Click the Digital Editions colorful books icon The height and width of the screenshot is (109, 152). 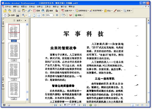[x=57, y=10]
